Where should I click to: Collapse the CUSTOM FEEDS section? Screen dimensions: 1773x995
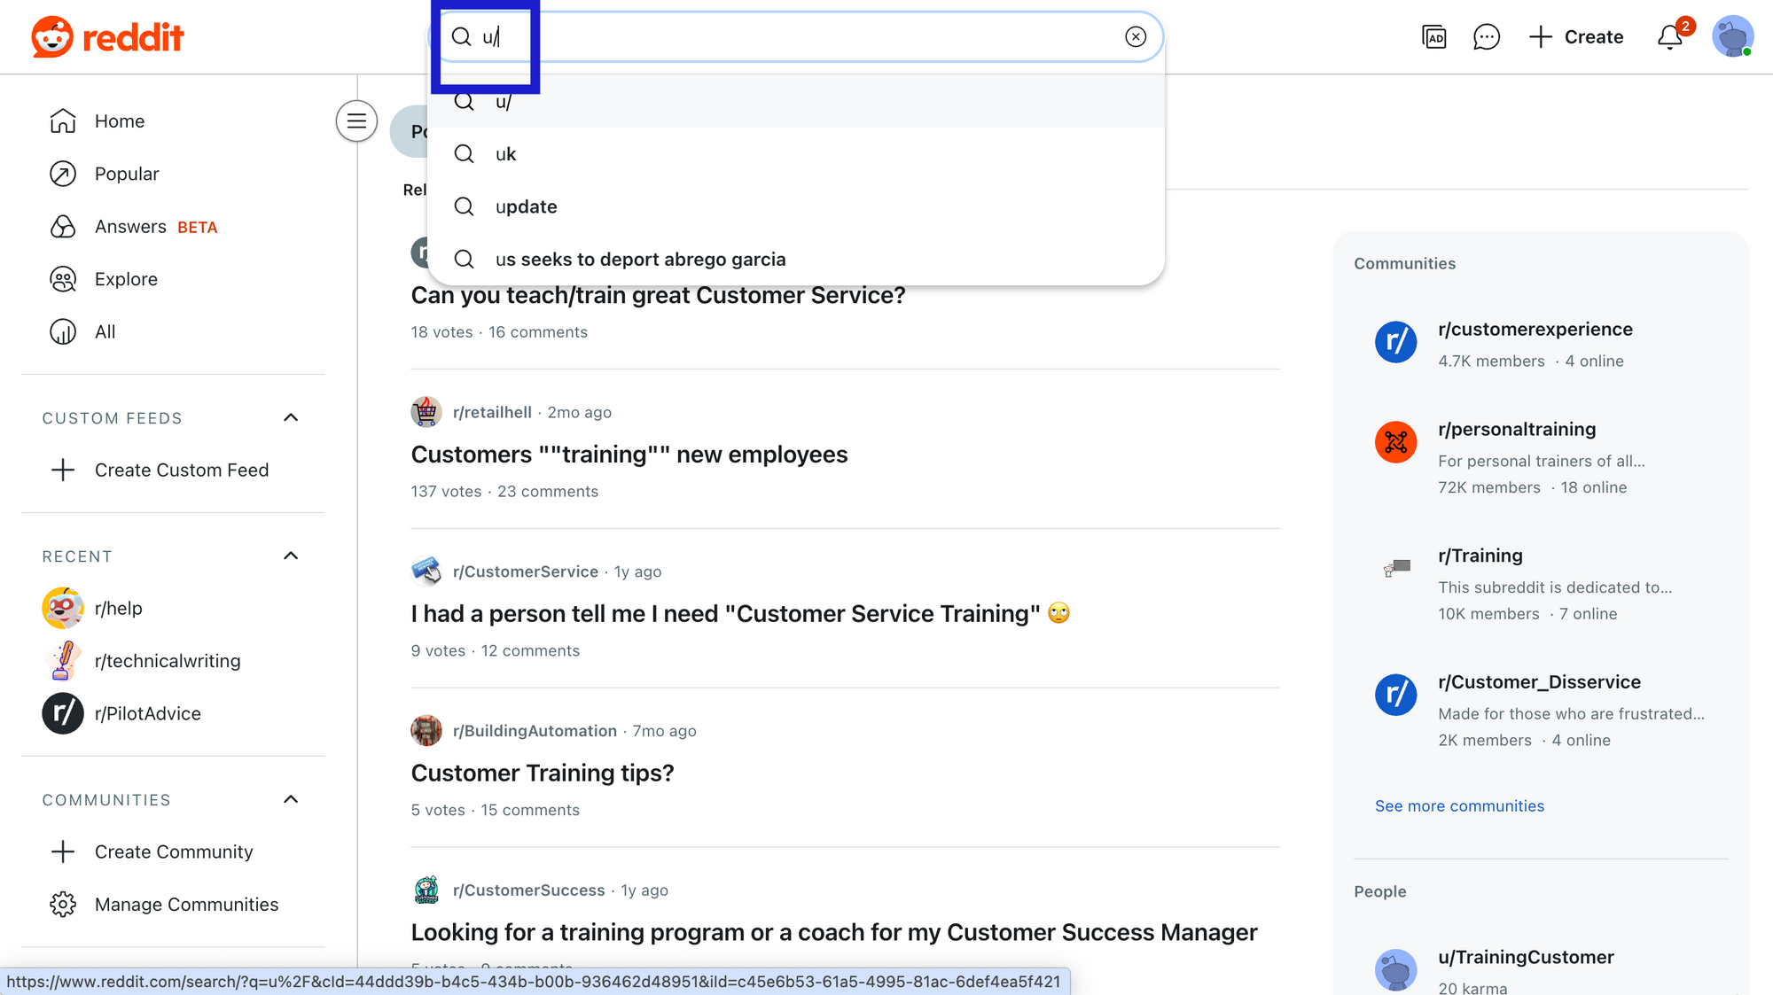point(291,416)
